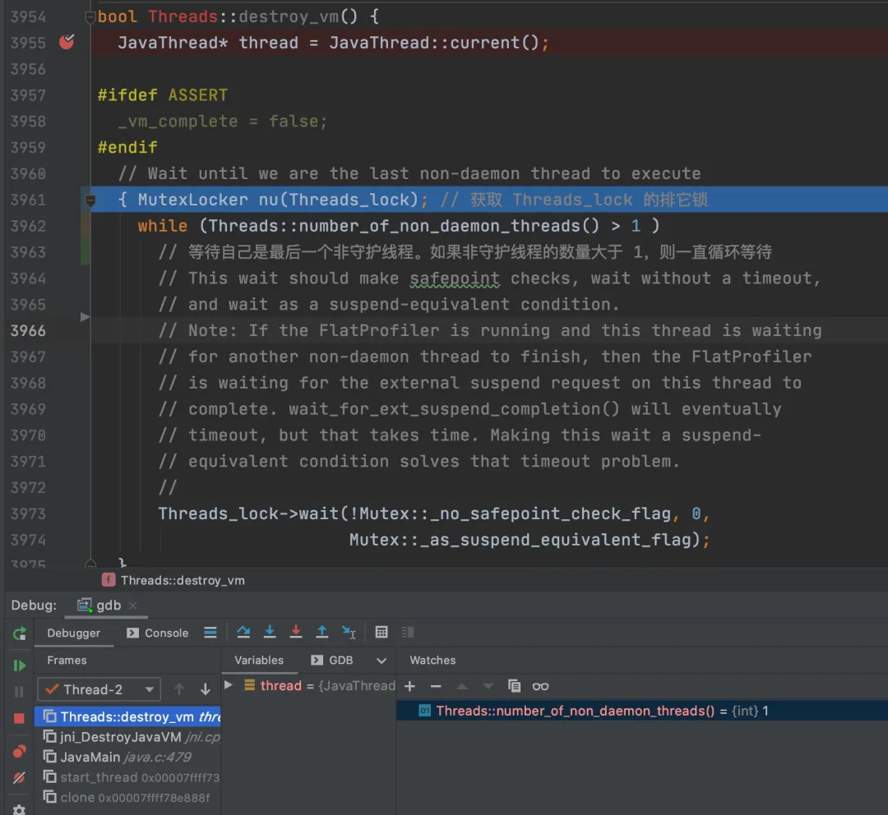The image size is (888, 815).
Task: Duplicate the selected watch
Action: [x=514, y=687]
